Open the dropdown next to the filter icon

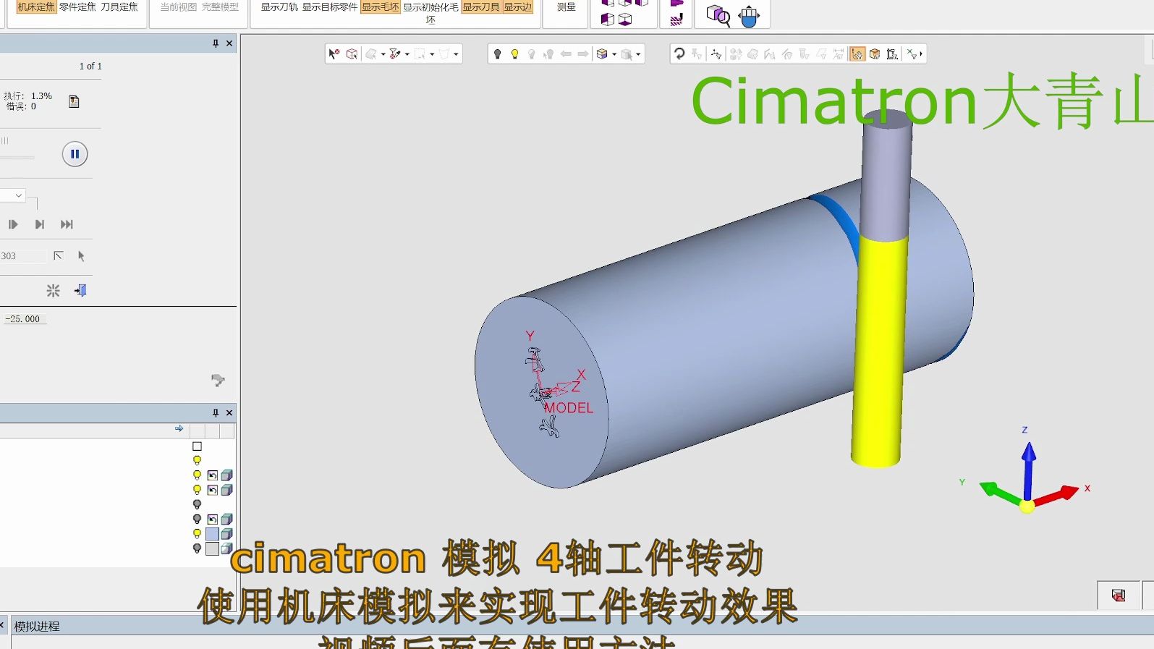407,54
